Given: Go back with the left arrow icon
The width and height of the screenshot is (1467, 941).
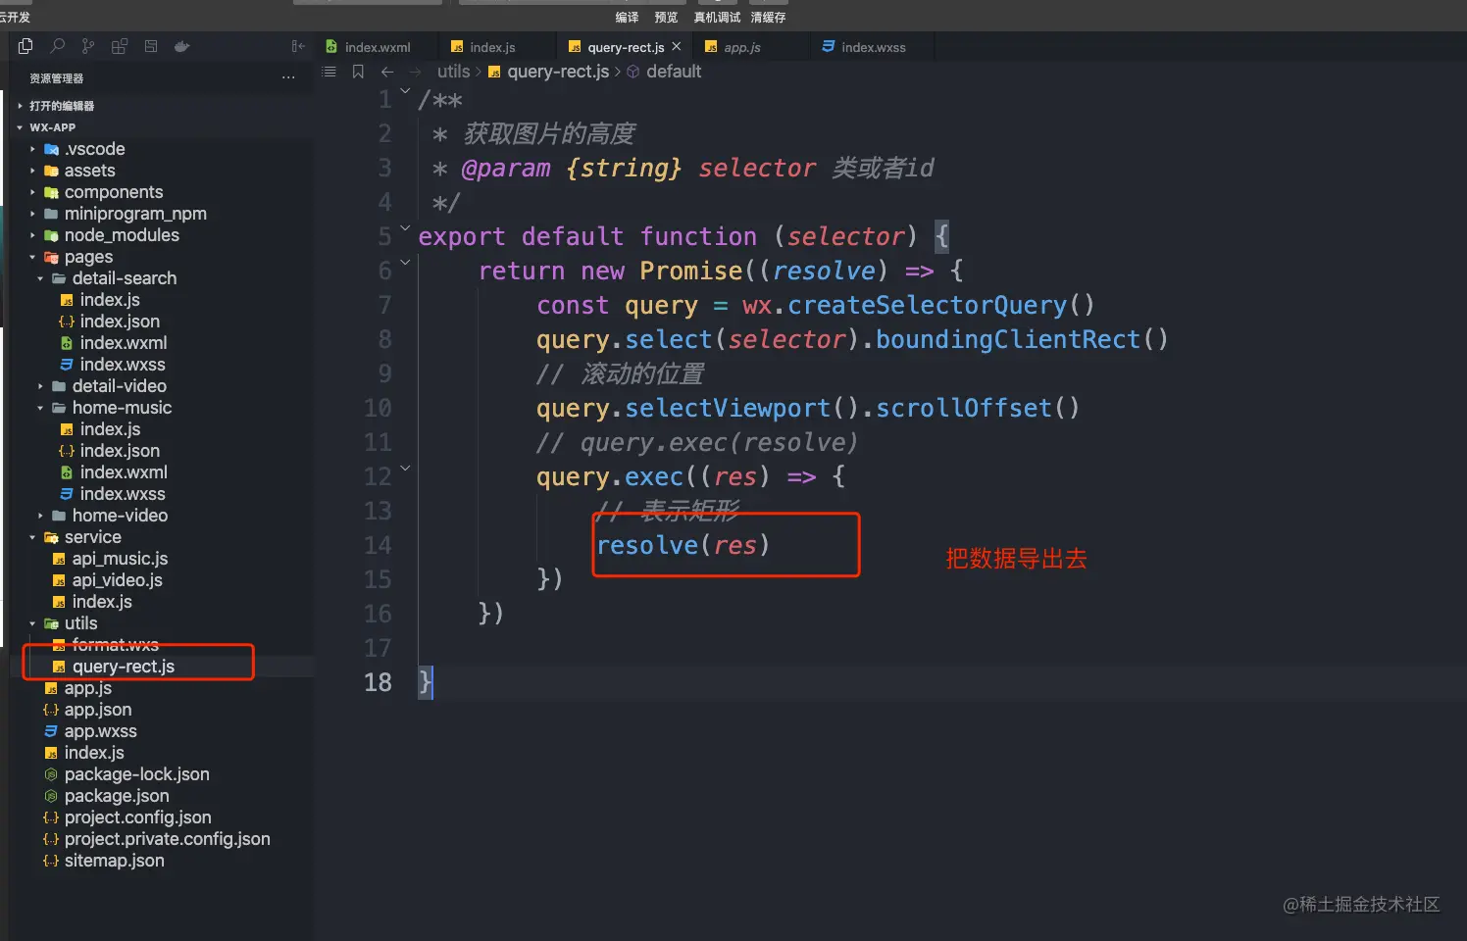Looking at the screenshot, I should point(387,72).
